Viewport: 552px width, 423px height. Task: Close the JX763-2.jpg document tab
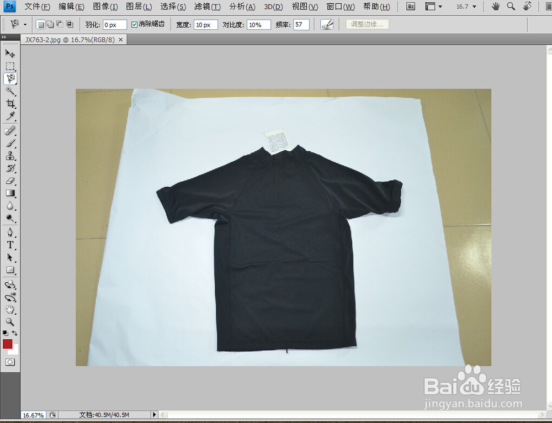(121, 40)
